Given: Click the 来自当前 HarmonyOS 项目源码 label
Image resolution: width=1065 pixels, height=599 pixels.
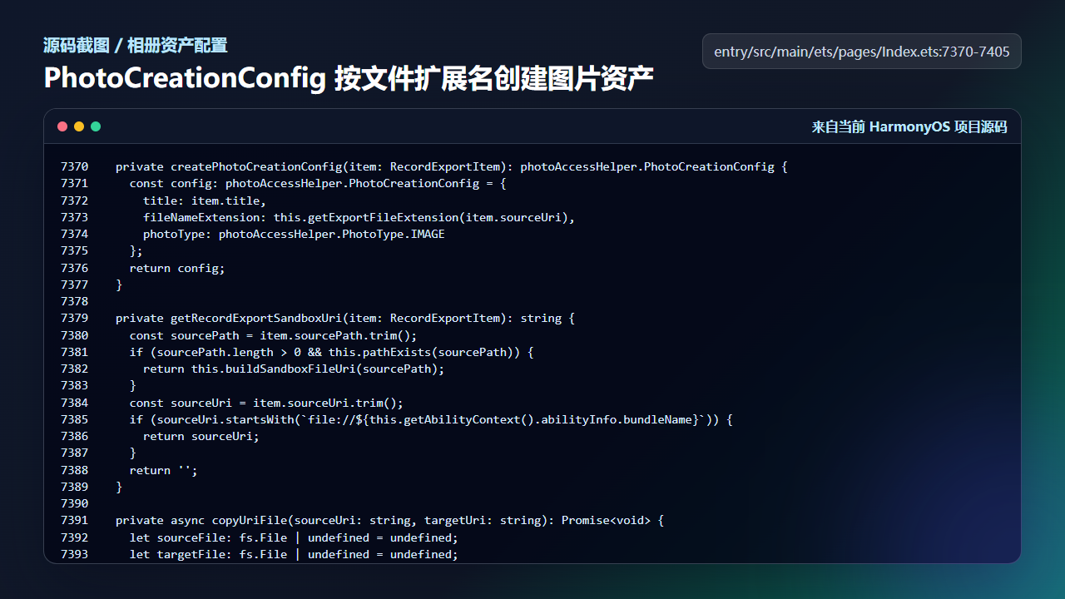Looking at the screenshot, I should (909, 127).
